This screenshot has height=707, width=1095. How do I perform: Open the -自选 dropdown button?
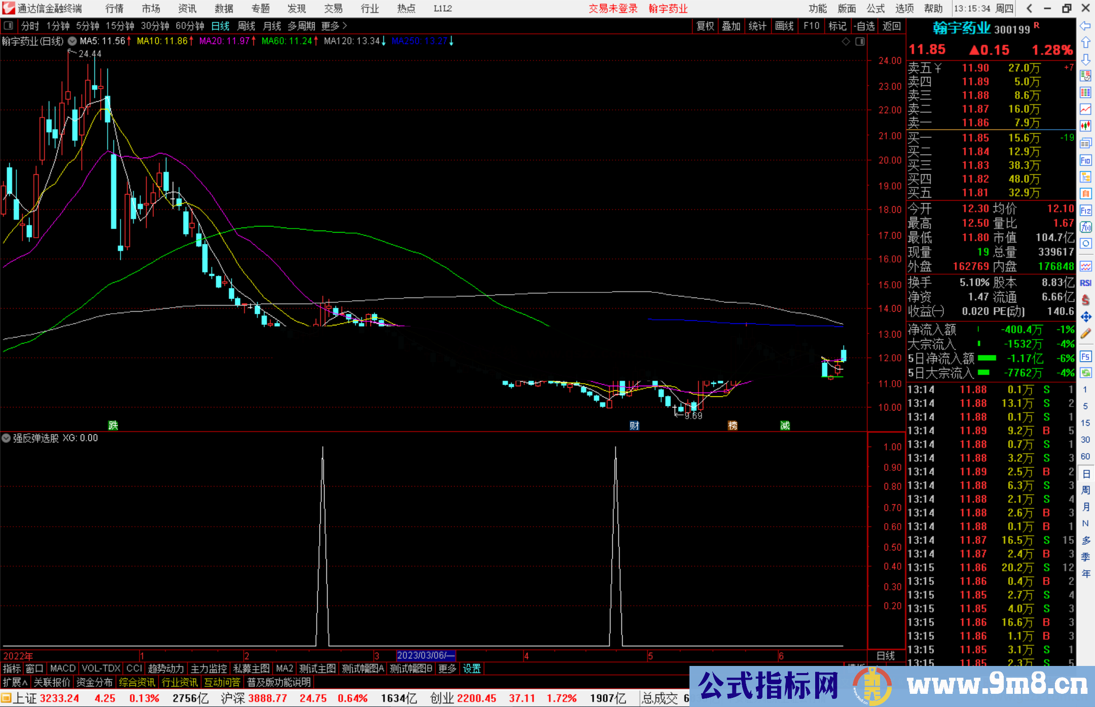[864, 26]
